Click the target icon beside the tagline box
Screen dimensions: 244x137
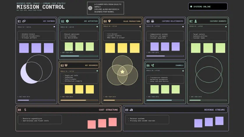[x=90, y=8]
